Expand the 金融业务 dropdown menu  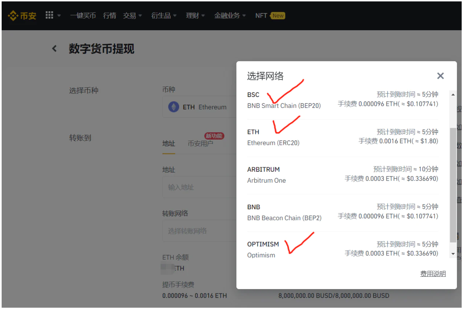[x=230, y=16]
